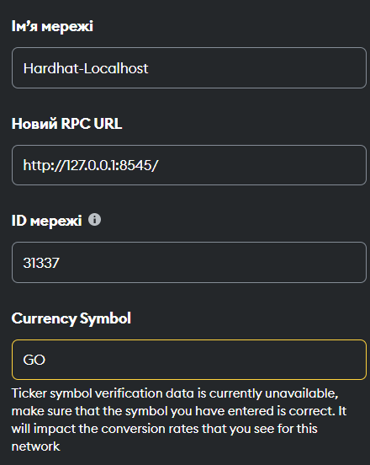Click the Hardhat-Localhost text in the name field

coord(86,68)
